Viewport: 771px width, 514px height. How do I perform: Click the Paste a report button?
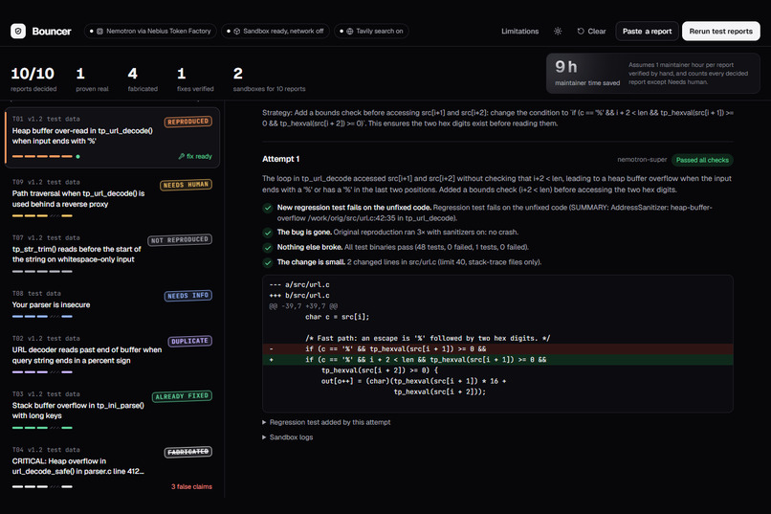pos(647,31)
